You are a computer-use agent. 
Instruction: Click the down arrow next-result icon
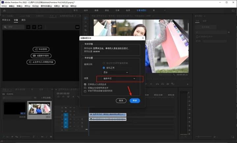34,27
